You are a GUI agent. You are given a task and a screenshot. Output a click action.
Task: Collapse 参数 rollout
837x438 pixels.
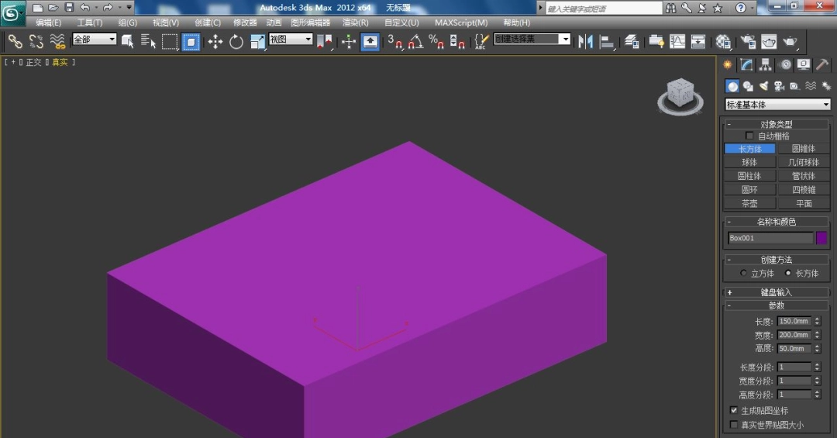pyautogui.click(x=777, y=305)
